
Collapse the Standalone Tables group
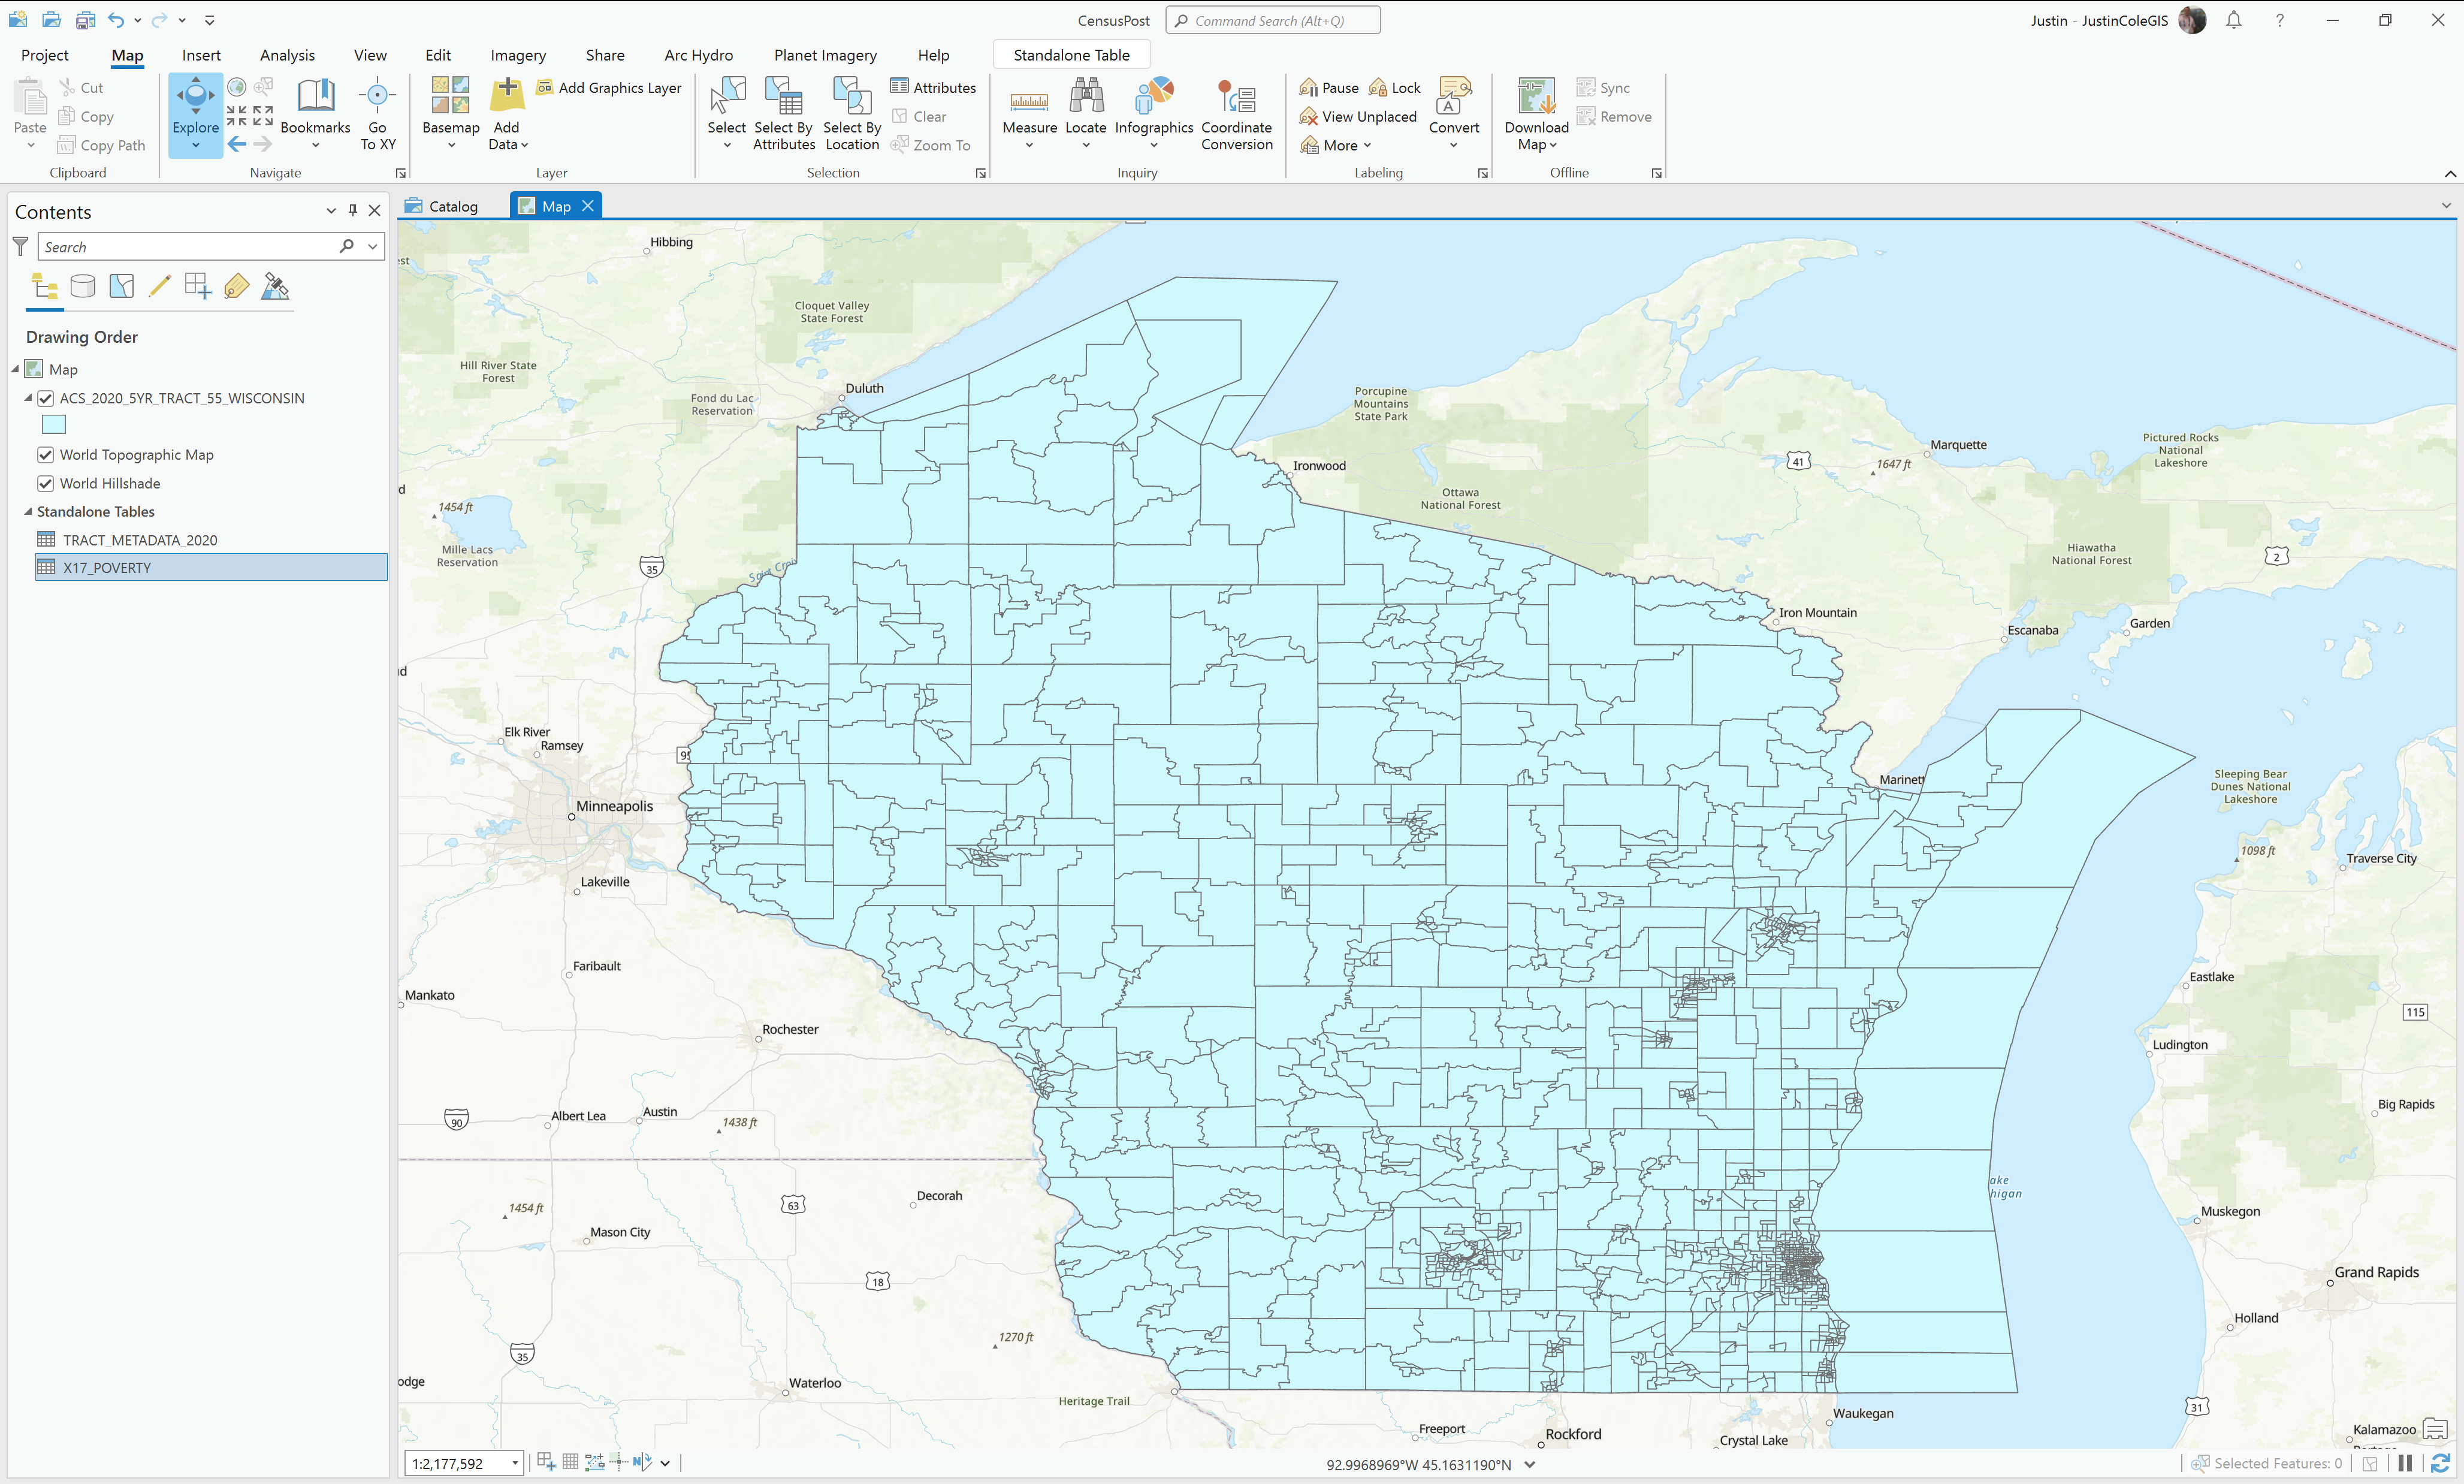[x=28, y=512]
